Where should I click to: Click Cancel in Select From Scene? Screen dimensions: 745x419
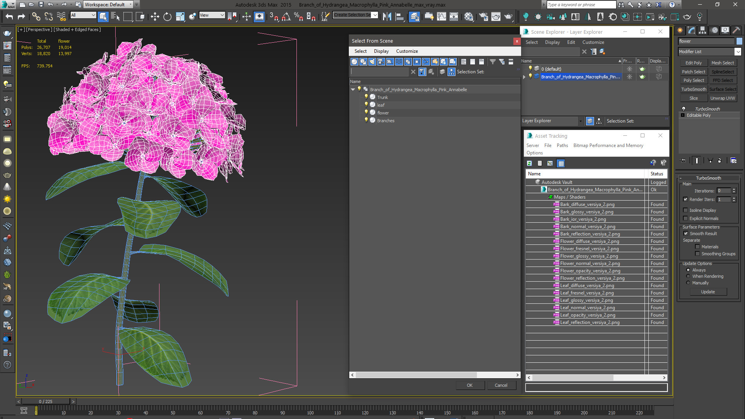(501, 385)
